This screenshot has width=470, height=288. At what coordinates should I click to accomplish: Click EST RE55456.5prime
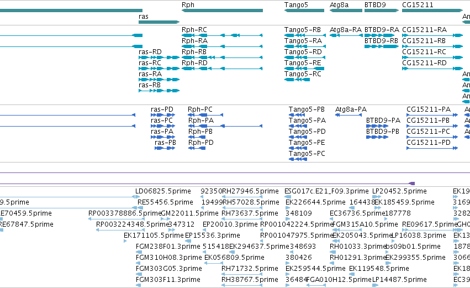[x=165, y=202]
